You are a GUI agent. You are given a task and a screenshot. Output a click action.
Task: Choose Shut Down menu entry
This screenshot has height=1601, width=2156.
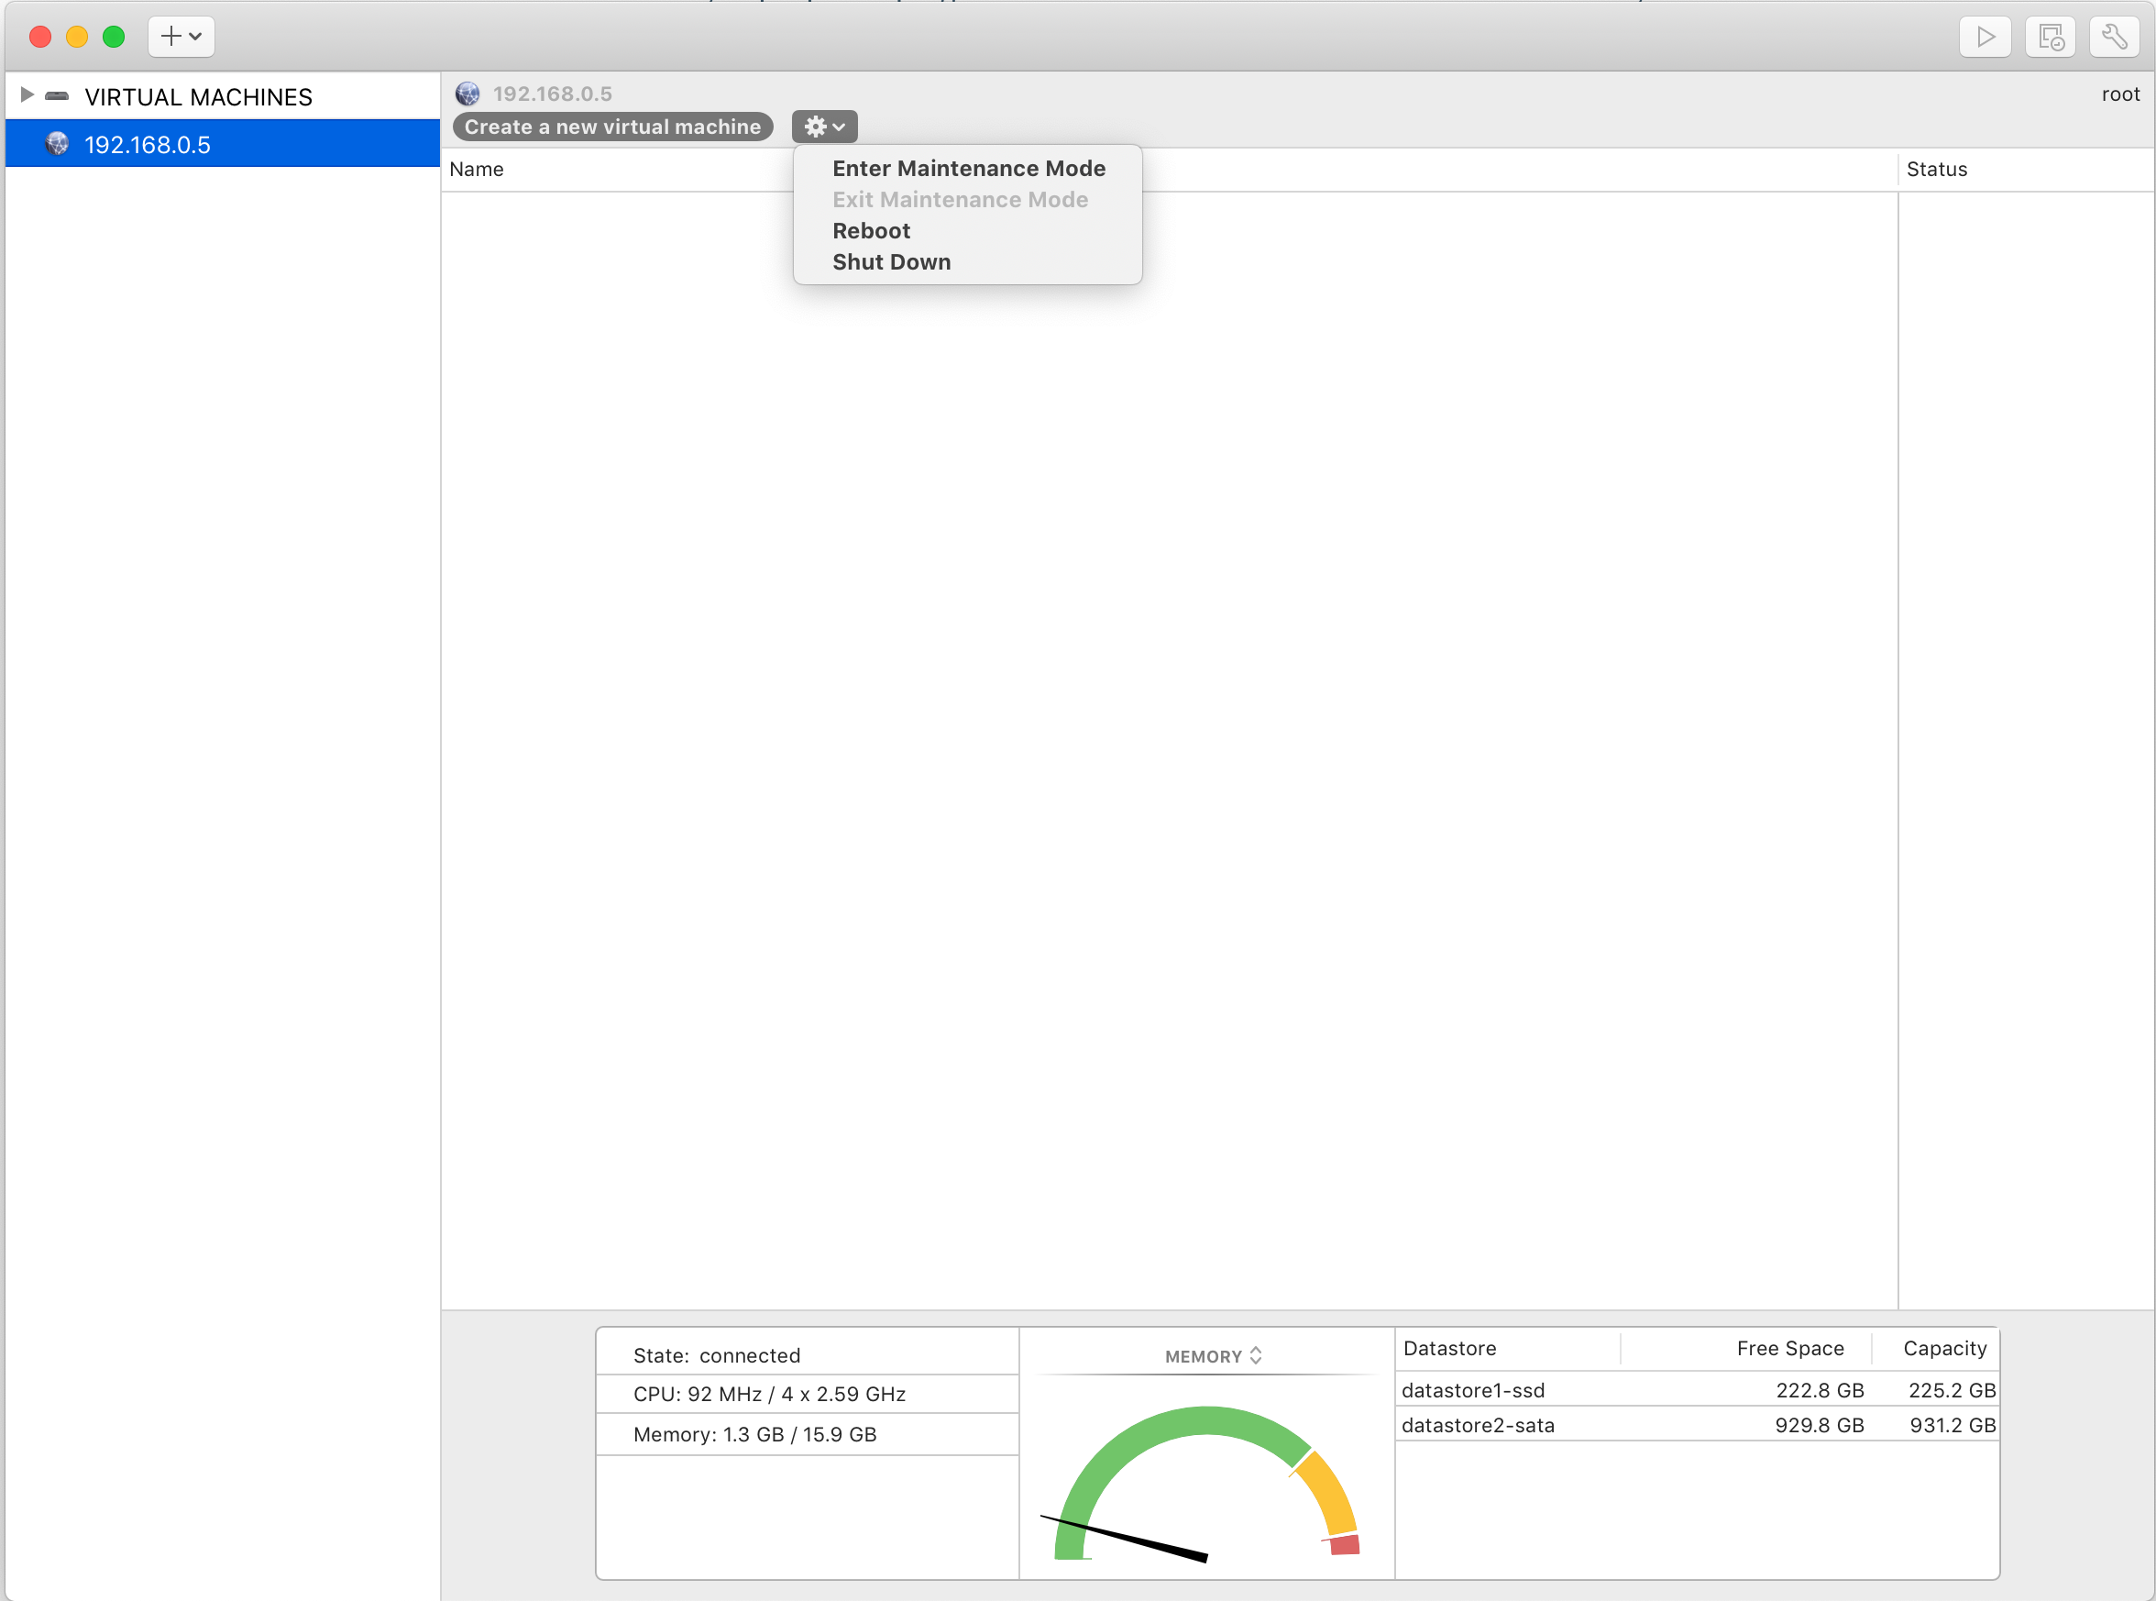coord(891,261)
